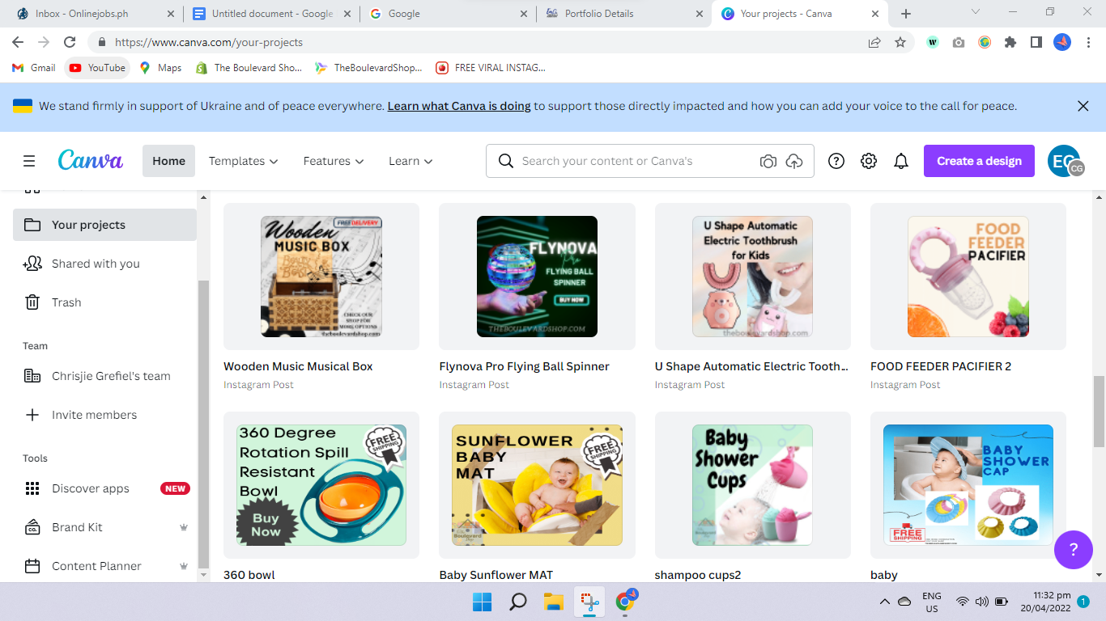Open the Snipping Tool on the taskbar
The height and width of the screenshot is (621, 1106).
[589, 602]
